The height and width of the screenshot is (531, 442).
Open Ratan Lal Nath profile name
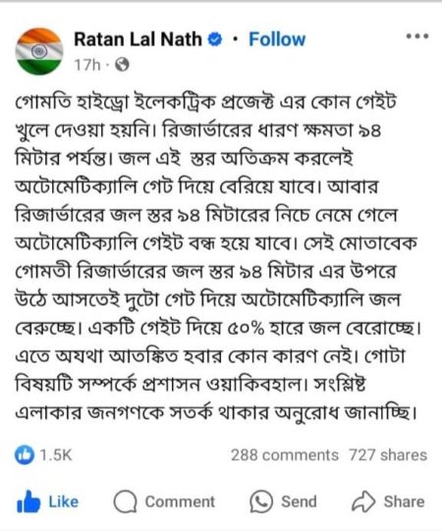pos(138,39)
